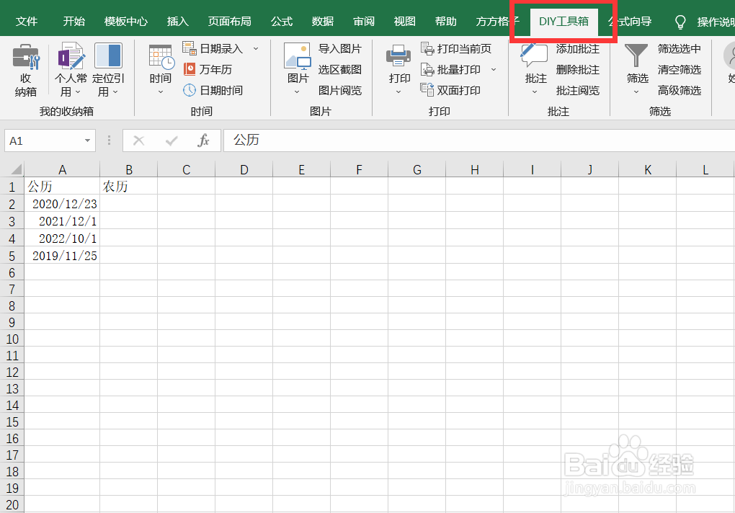Image resolution: width=735 pixels, height=513 pixels.
Task: Click 高级筛选 button
Action: click(x=680, y=90)
